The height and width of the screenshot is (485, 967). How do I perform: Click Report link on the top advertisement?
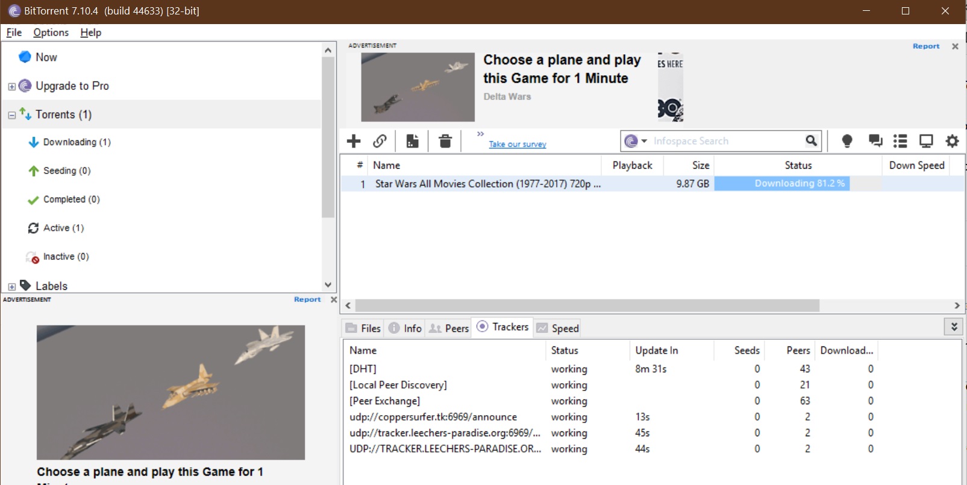pos(925,46)
